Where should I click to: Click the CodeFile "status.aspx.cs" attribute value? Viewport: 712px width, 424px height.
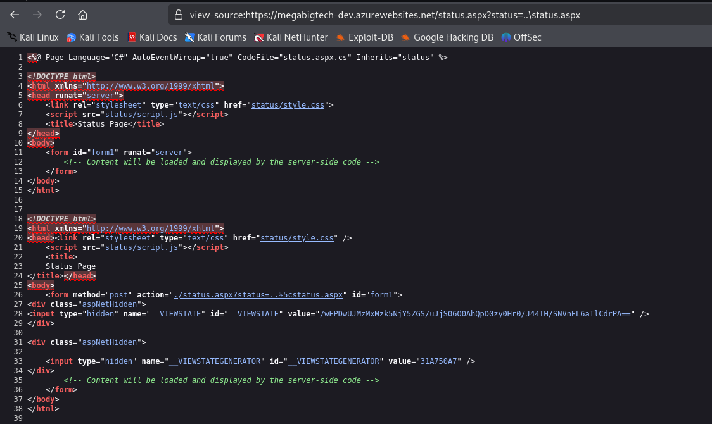click(315, 58)
